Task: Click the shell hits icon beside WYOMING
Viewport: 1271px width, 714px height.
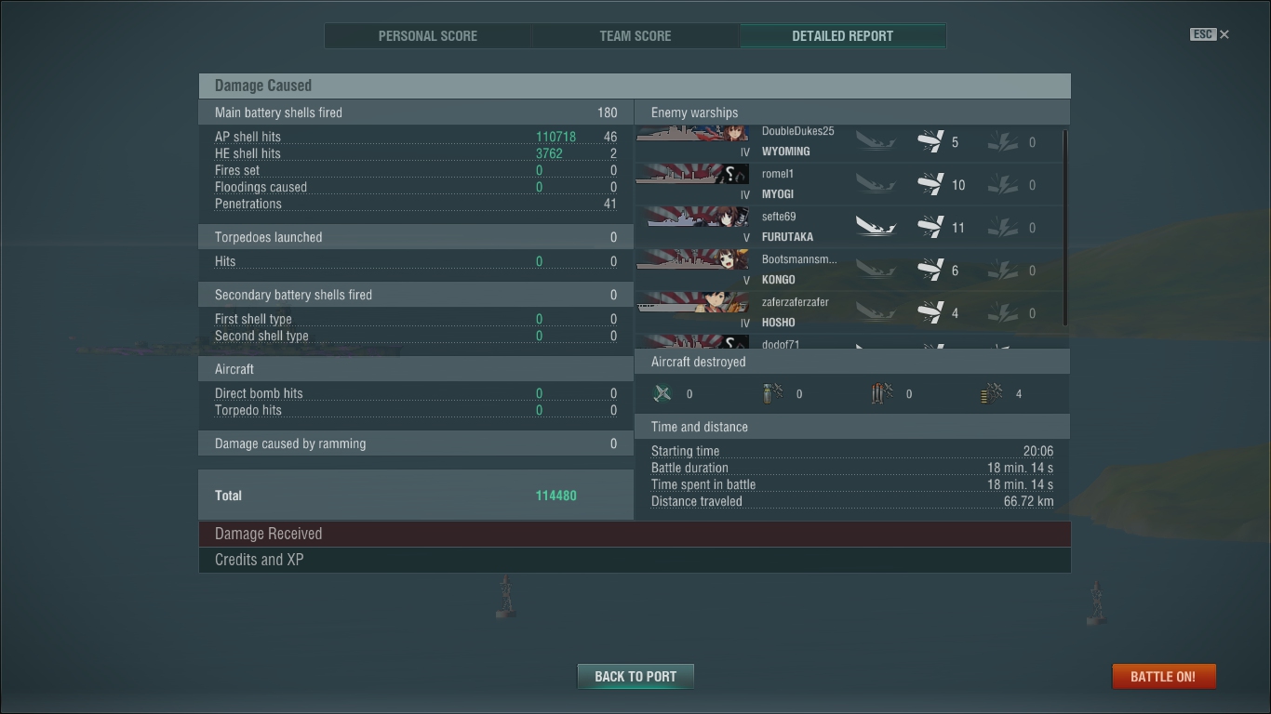Action: 930,141
